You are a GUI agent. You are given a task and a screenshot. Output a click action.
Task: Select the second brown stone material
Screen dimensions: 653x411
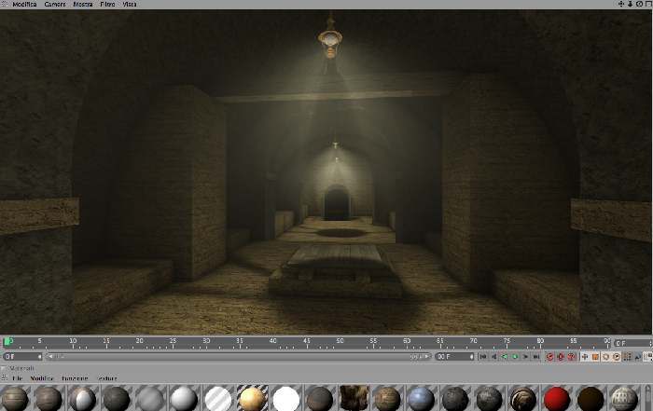(49, 398)
